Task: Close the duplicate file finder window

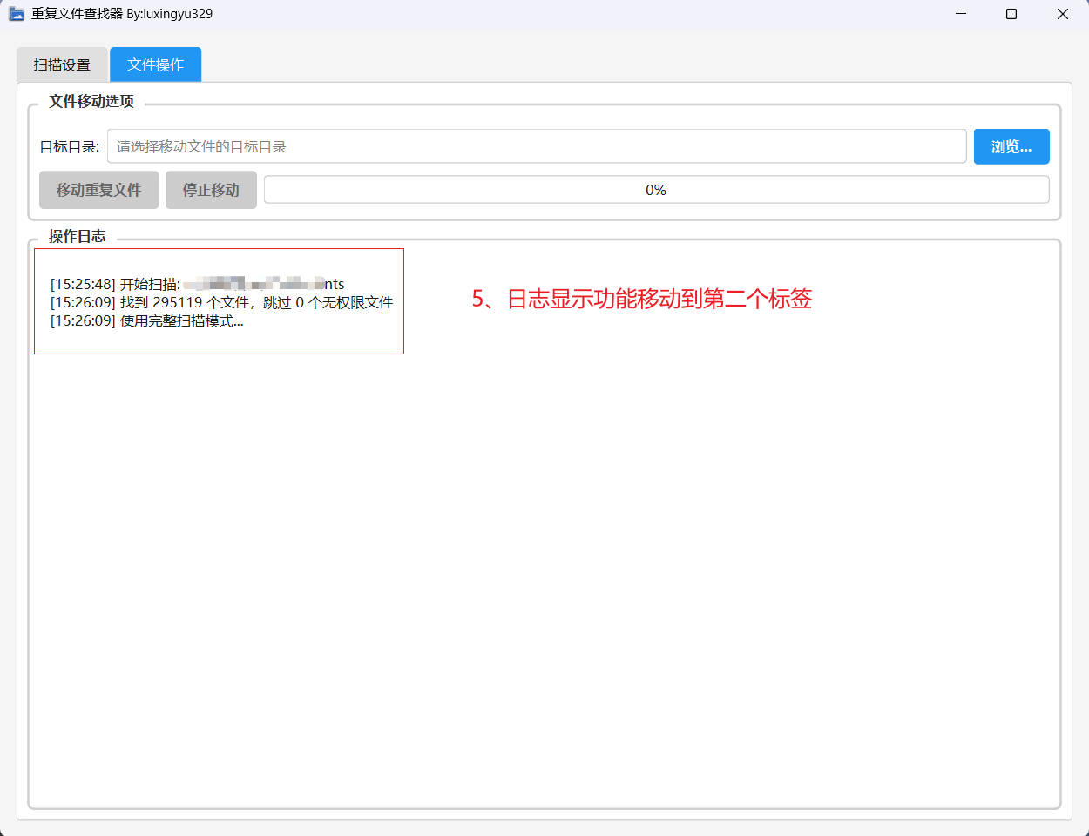Action: [1062, 14]
